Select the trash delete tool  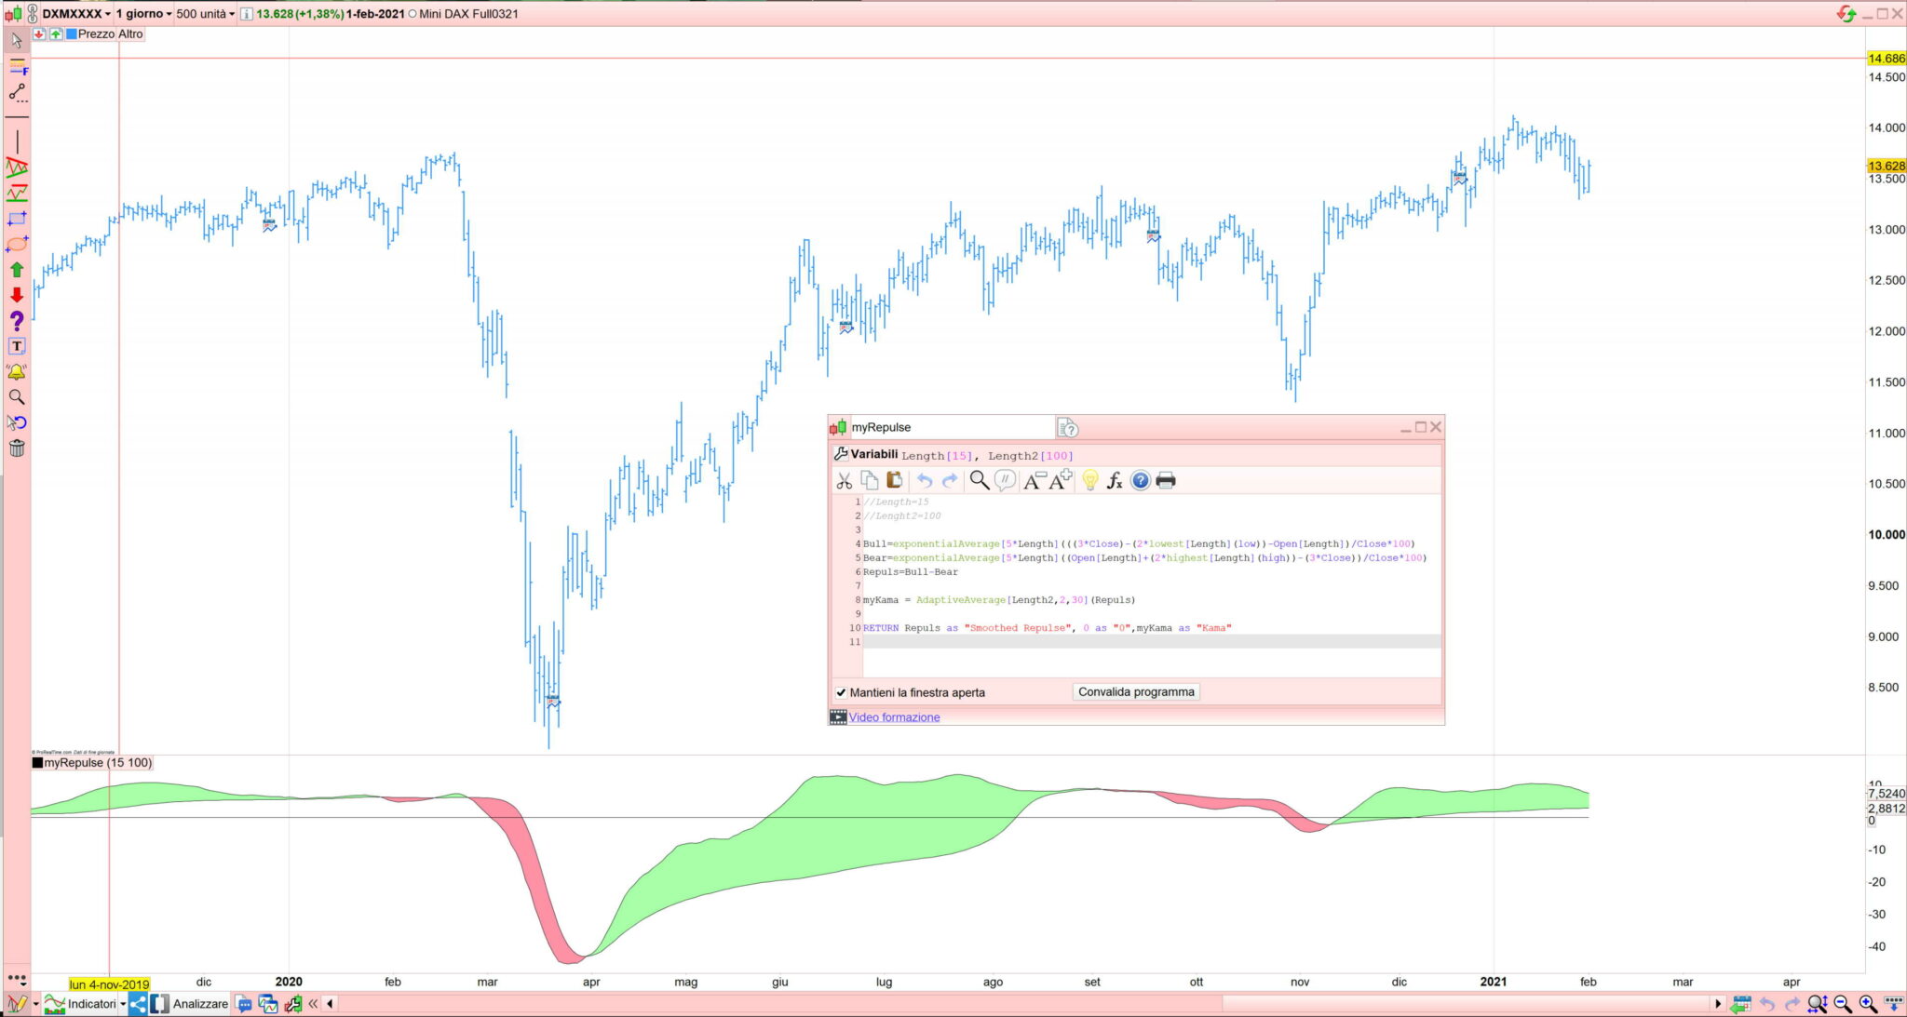click(17, 448)
